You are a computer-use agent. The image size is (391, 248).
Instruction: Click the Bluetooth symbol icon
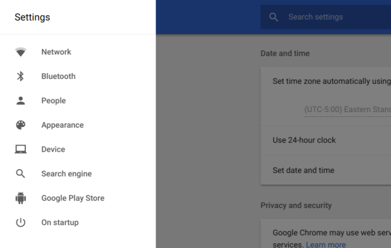21,76
